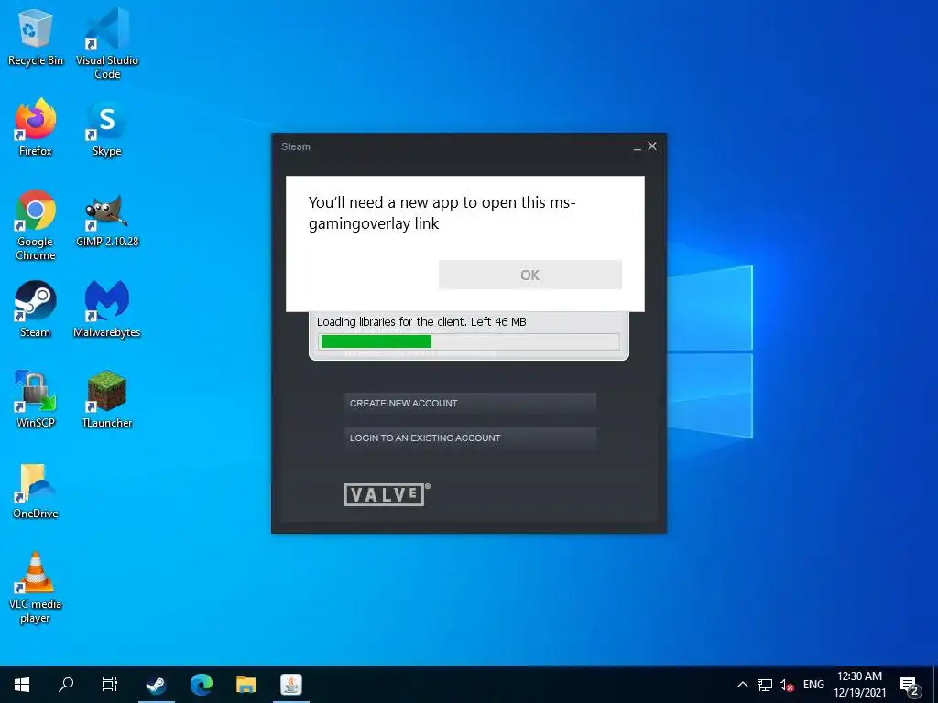Select the VLC media player icon
The width and height of the screenshot is (938, 703).
[36, 588]
